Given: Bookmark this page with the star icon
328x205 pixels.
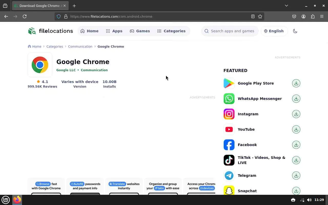Looking at the screenshot, I should click(x=260, y=16).
